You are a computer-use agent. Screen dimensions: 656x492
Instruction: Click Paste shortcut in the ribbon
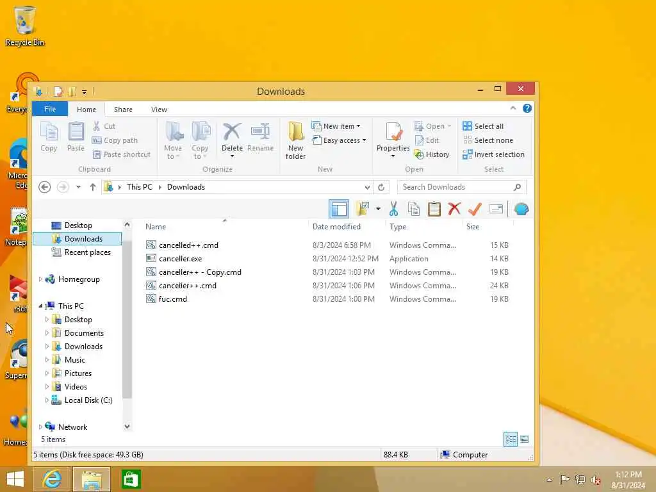coord(121,154)
